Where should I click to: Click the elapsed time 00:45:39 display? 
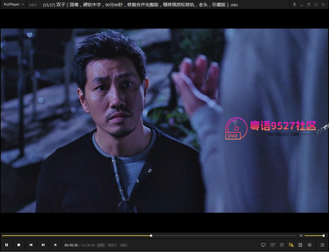click(x=71, y=245)
